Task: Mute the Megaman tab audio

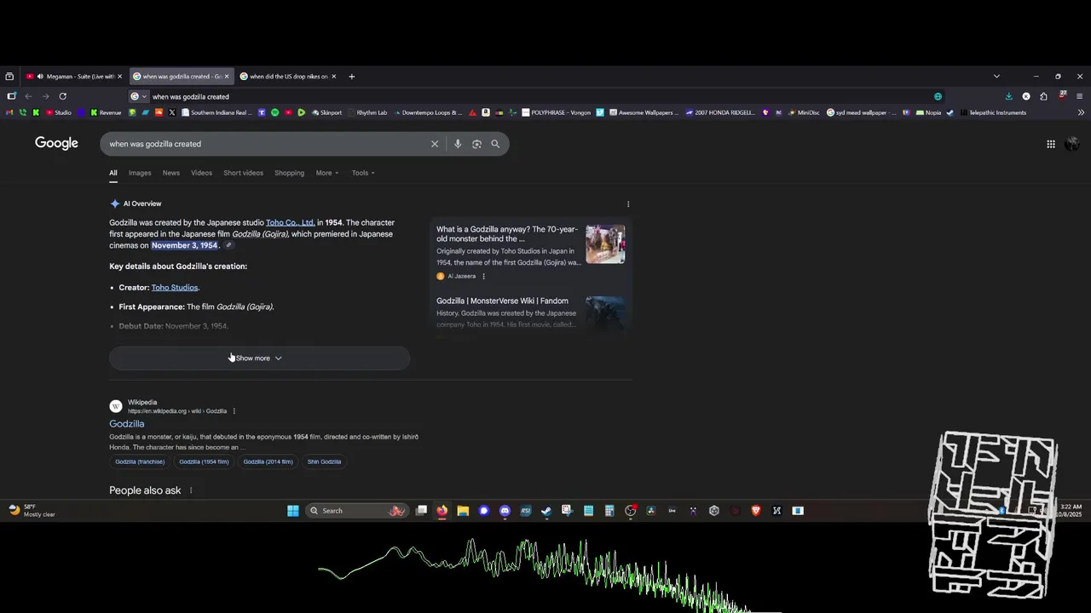Action: click(40, 77)
